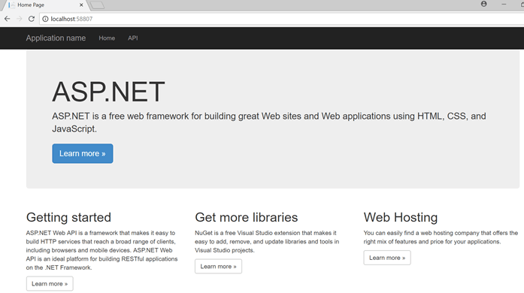The width and height of the screenshot is (524, 293).
Task: Close the Home Page tab
Action: (81, 5)
